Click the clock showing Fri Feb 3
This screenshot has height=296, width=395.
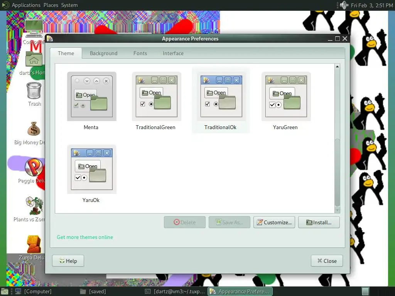(372, 5)
